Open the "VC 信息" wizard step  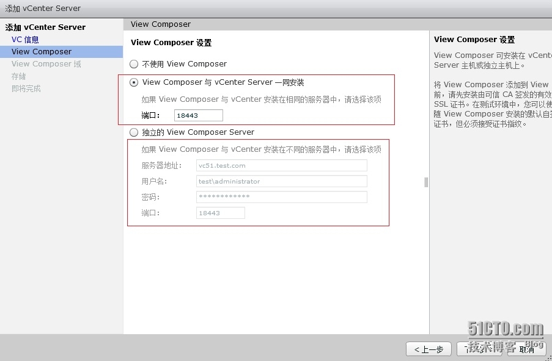click(25, 40)
